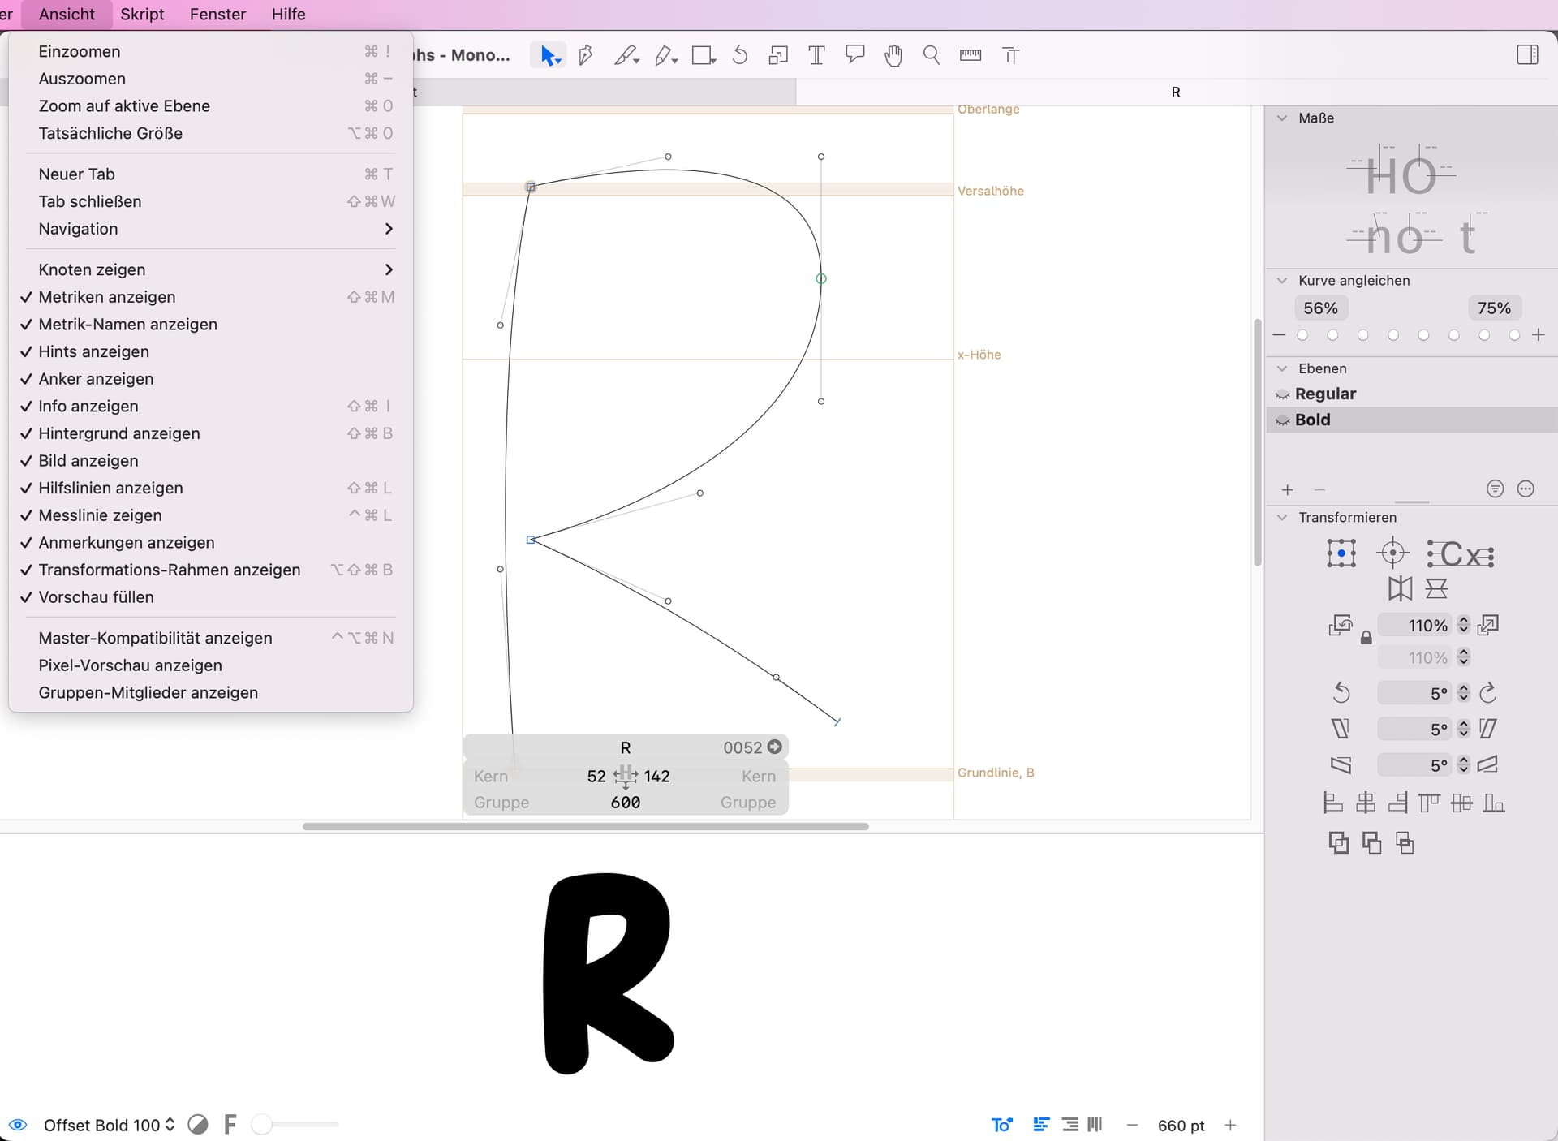Select the Zoom magnifier tool
The image size is (1558, 1141).
click(931, 55)
